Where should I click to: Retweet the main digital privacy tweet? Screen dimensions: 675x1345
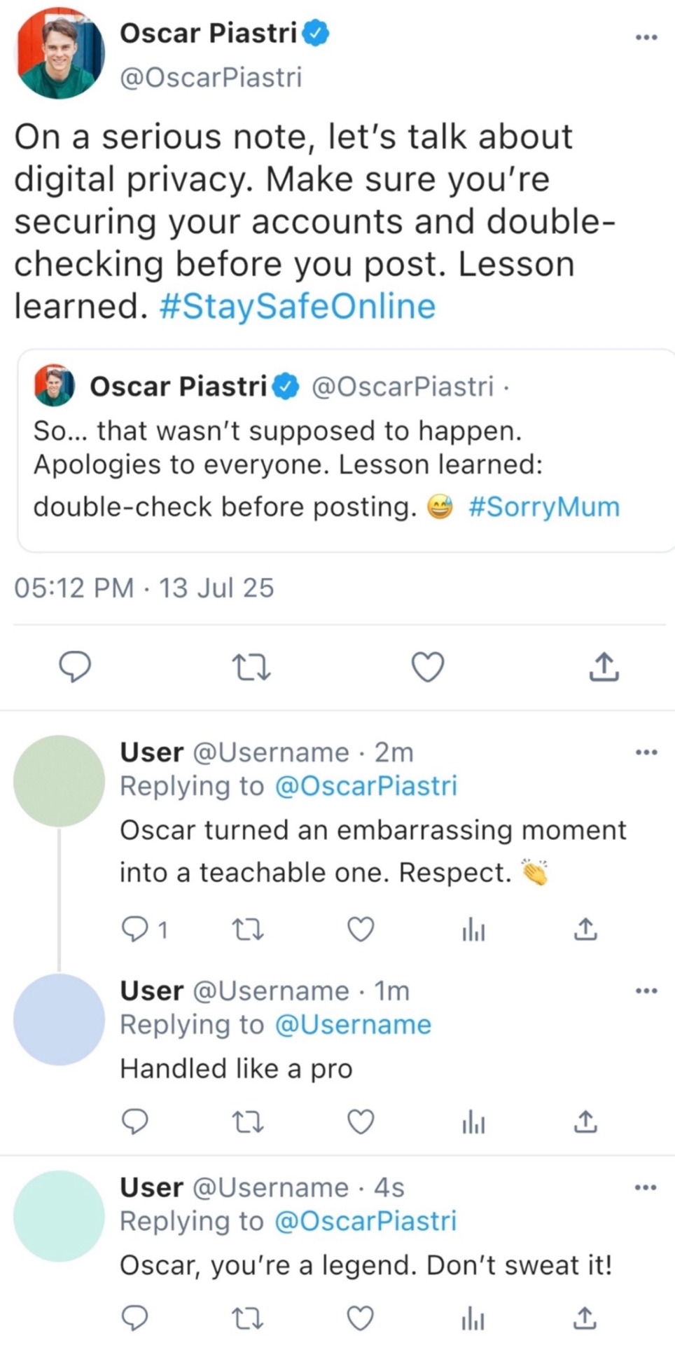251,667
